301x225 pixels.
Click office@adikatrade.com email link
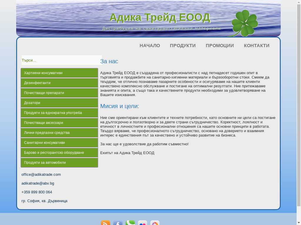tap(41, 175)
